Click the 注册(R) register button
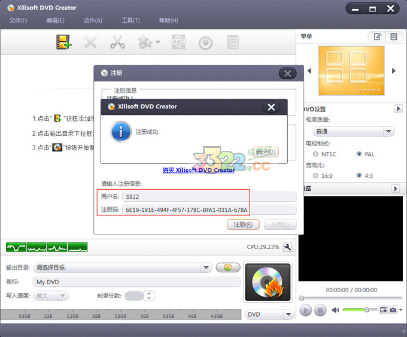The height and width of the screenshot is (337, 407). tap(243, 225)
